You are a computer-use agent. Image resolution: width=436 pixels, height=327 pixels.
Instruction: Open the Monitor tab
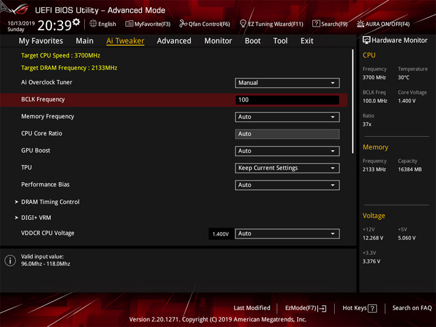(218, 41)
